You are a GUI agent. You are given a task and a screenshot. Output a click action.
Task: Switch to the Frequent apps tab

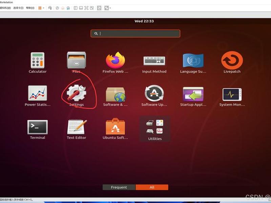tap(119, 187)
